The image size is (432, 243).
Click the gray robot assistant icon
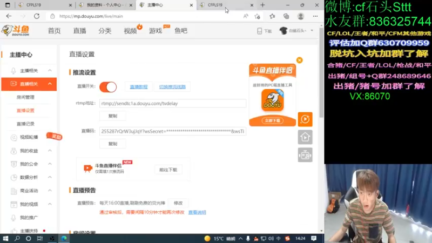coord(305,155)
